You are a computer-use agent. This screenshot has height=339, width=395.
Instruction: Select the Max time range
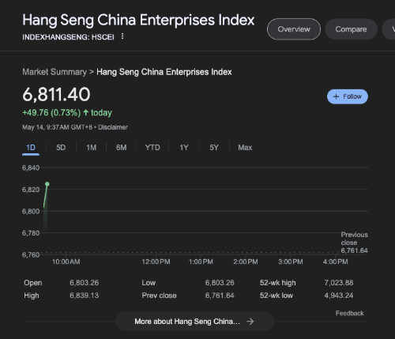coord(245,148)
